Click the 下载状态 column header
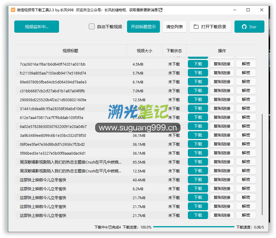This screenshot has height=238, width=276. click(x=174, y=51)
